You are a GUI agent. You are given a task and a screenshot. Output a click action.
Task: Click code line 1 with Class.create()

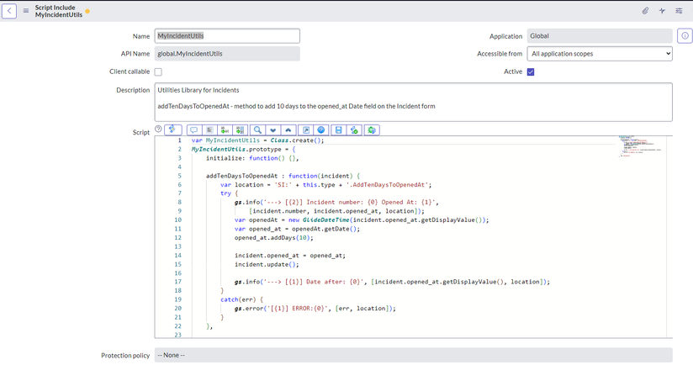point(257,140)
